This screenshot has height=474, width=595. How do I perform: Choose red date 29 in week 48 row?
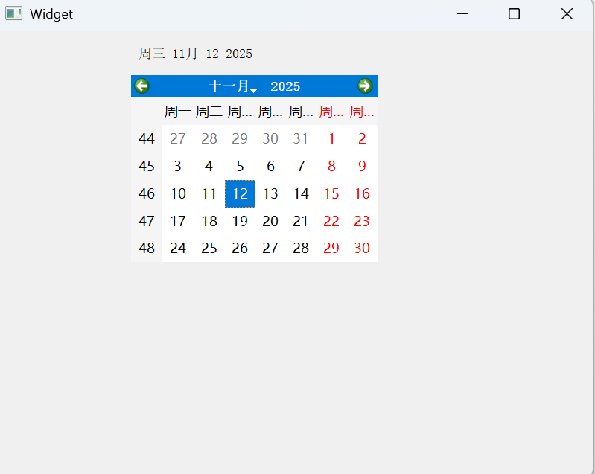pyautogui.click(x=331, y=248)
